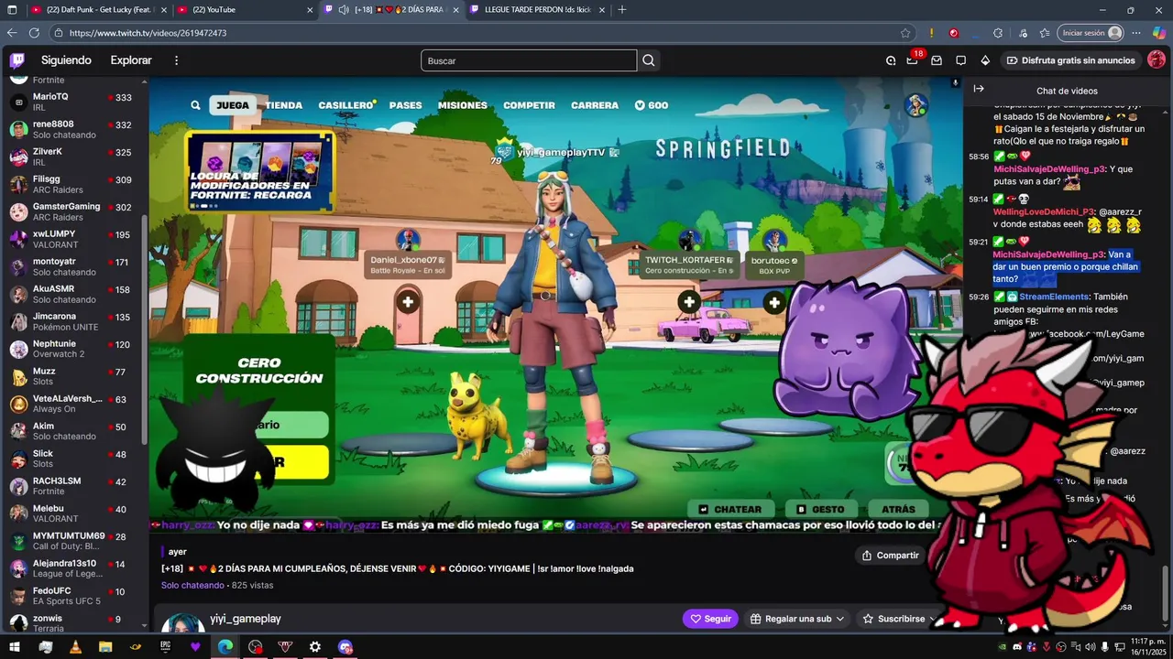Open Nephtunie Overwatch 2 channel
Viewport: 1173px width, 659px height.
pos(73,349)
